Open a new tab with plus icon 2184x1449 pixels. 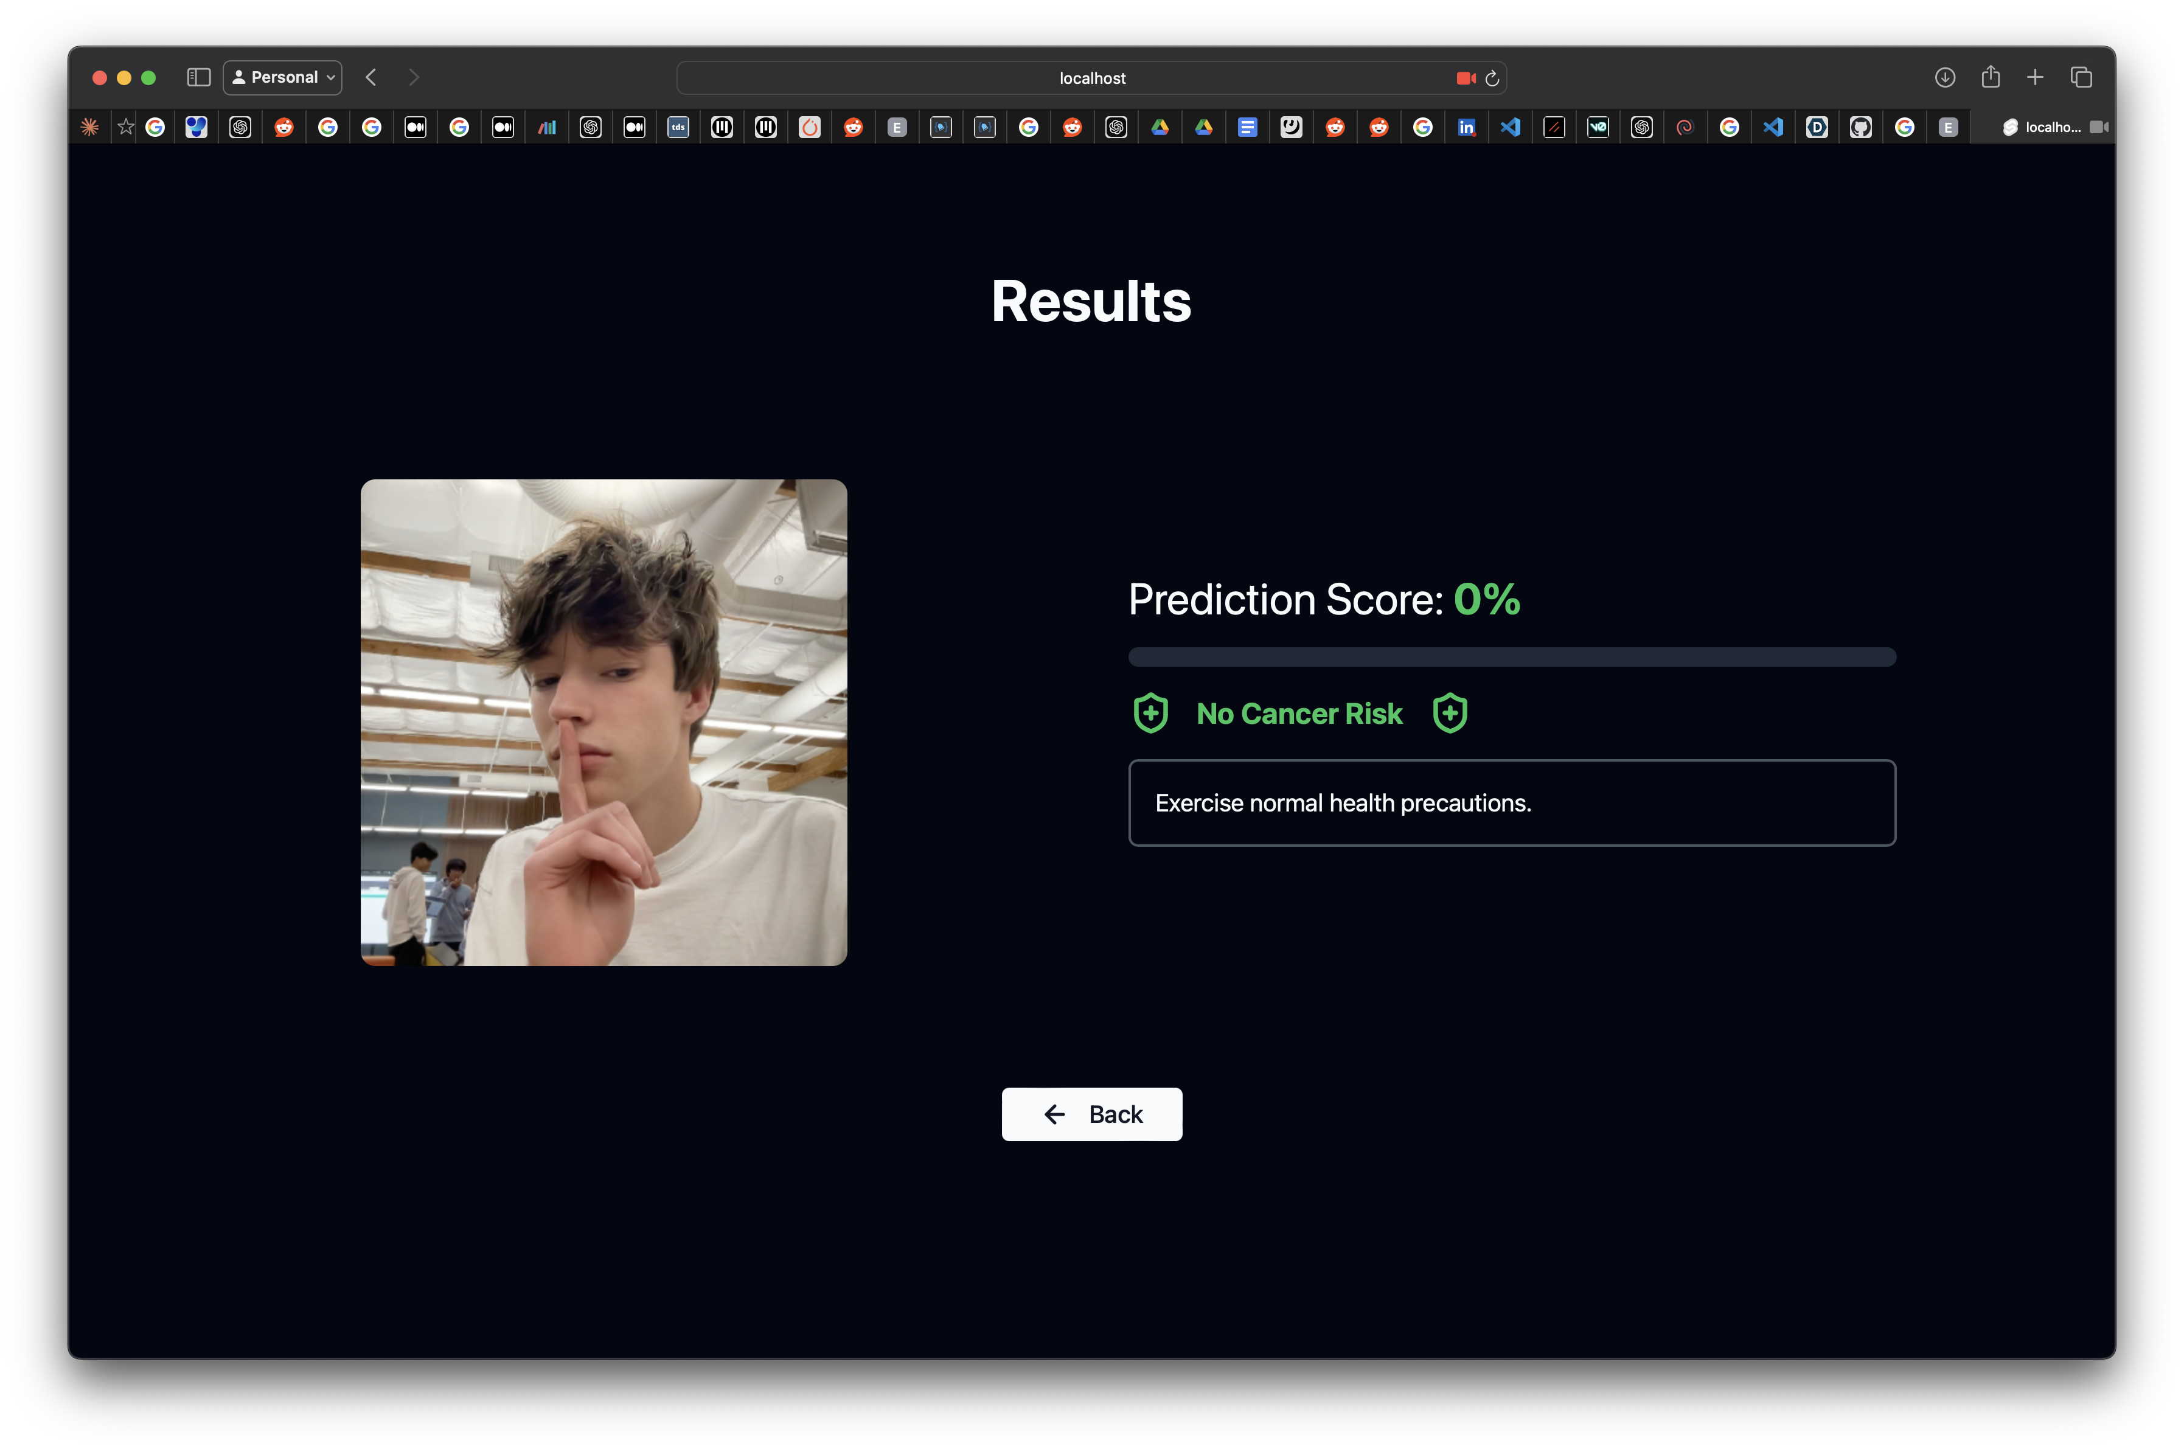(x=2035, y=78)
